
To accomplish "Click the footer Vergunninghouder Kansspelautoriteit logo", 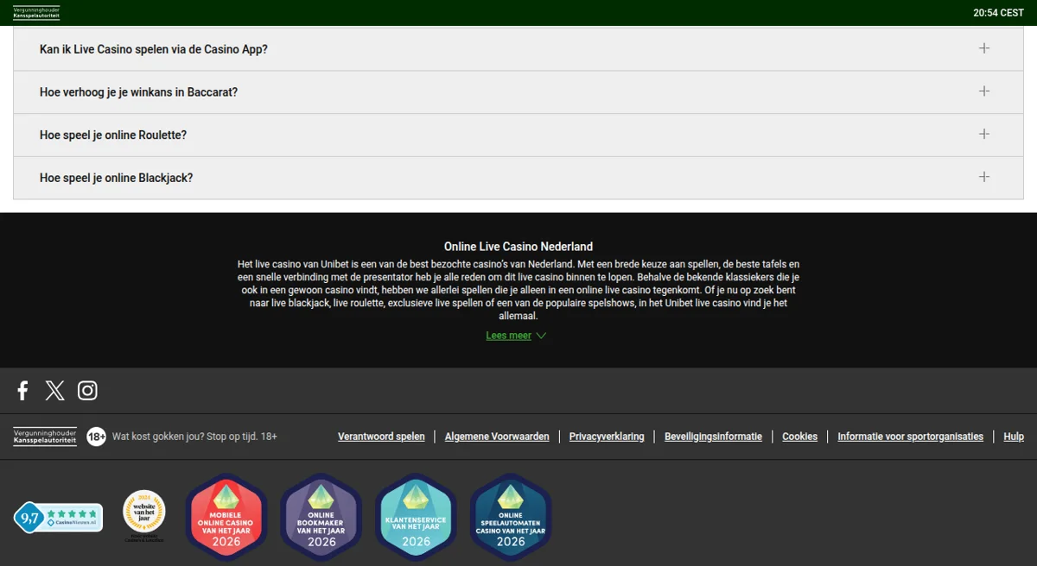I will coord(45,437).
